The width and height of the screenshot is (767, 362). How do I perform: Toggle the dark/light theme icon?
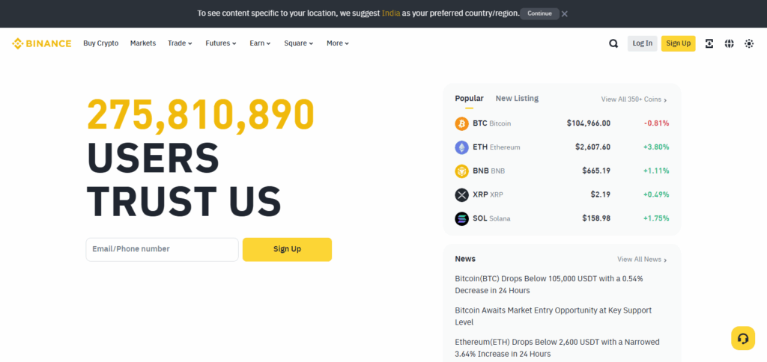click(749, 43)
